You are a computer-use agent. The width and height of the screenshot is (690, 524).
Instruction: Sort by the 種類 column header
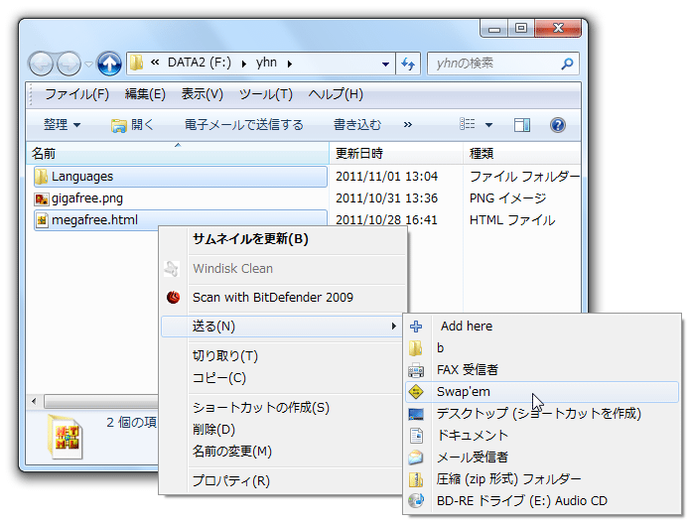coord(522,153)
